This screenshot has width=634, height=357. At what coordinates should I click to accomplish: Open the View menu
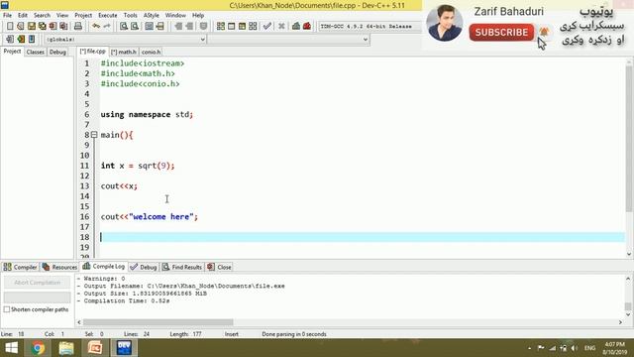coord(62,16)
